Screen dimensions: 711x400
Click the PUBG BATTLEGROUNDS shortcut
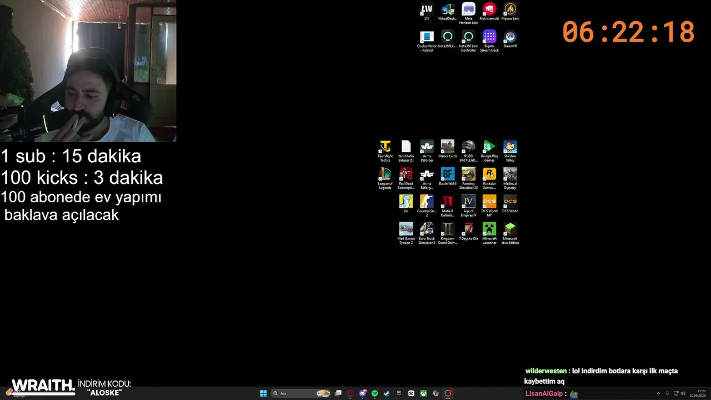point(468,151)
